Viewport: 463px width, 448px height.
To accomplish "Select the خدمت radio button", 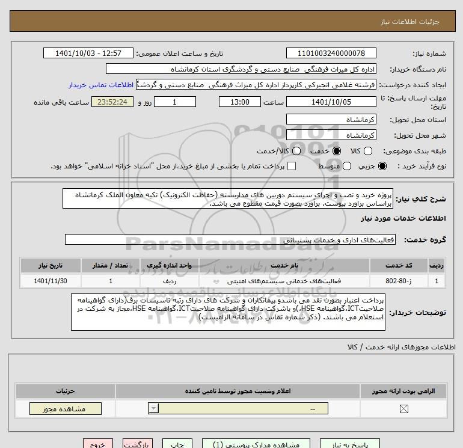I will pyautogui.click(x=336, y=151).
